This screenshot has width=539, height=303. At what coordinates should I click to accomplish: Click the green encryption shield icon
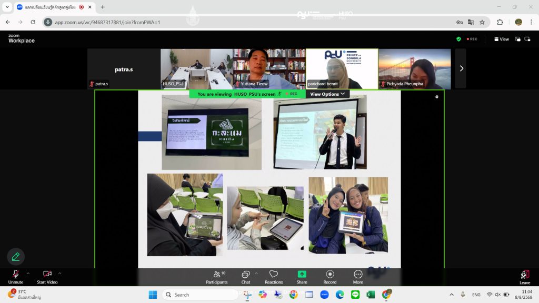pos(458,39)
